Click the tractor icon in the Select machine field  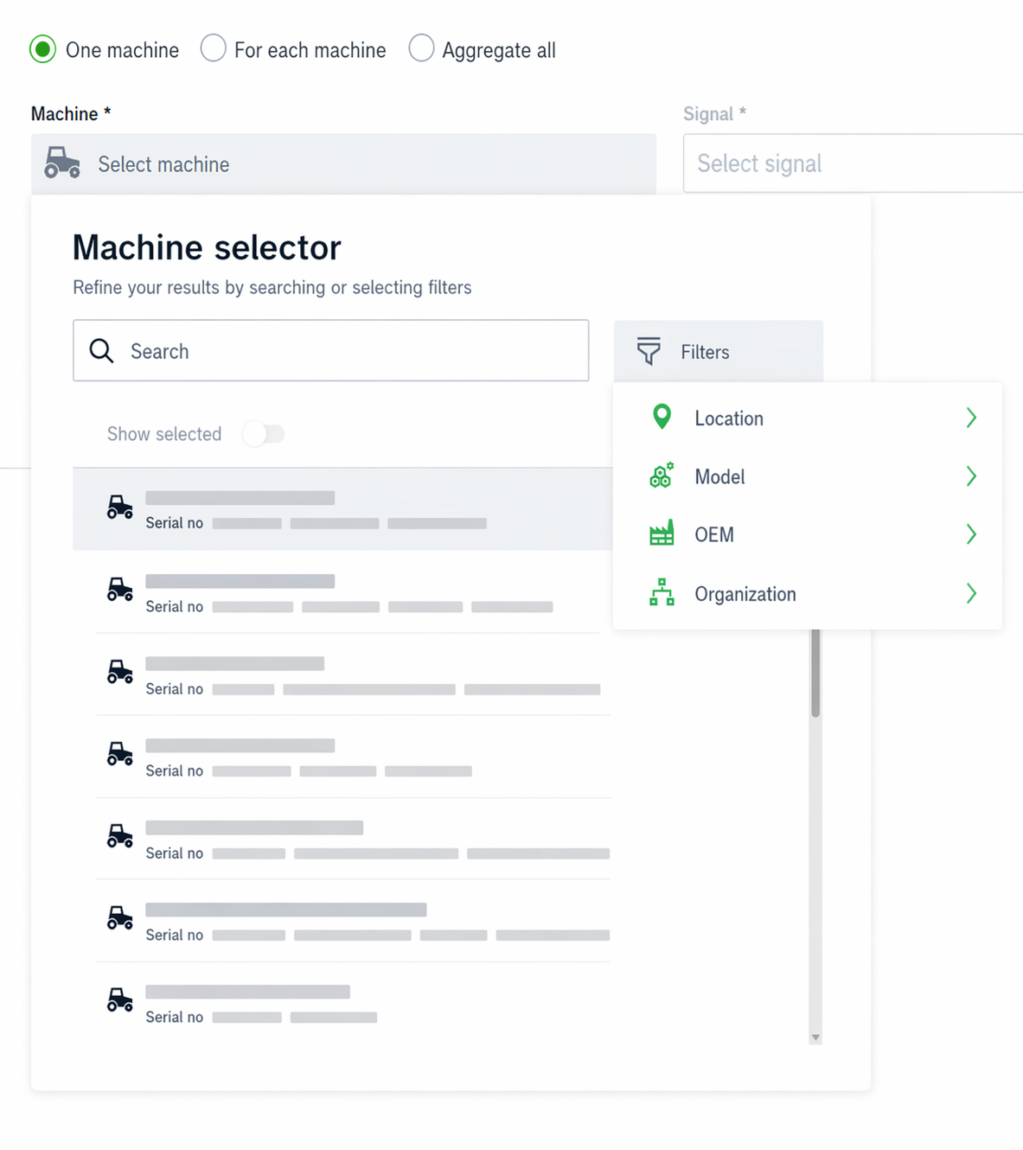[x=62, y=163]
